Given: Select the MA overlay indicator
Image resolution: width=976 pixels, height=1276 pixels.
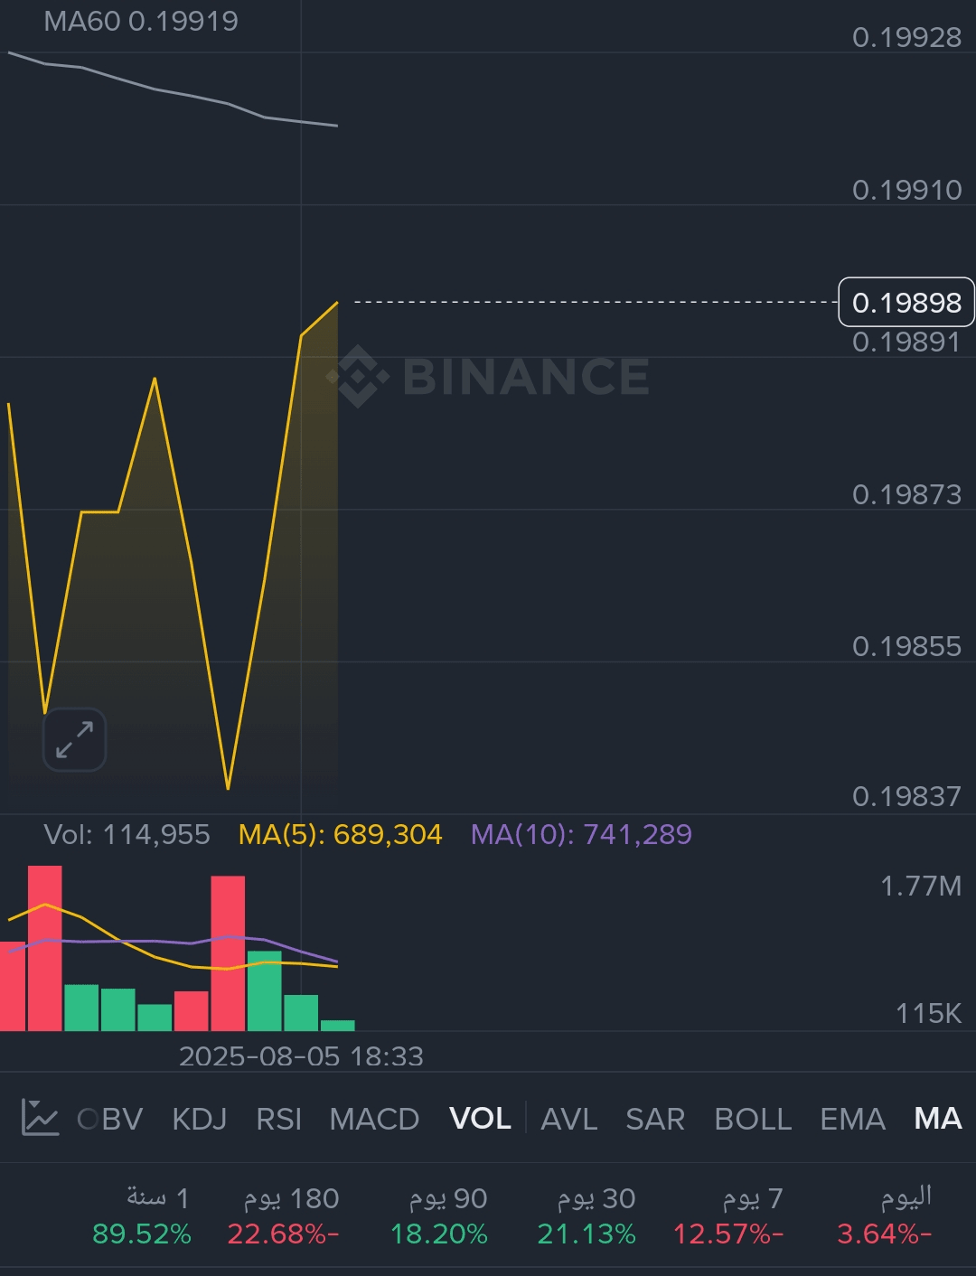Looking at the screenshot, I should pyautogui.click(x=937, y=1119).
